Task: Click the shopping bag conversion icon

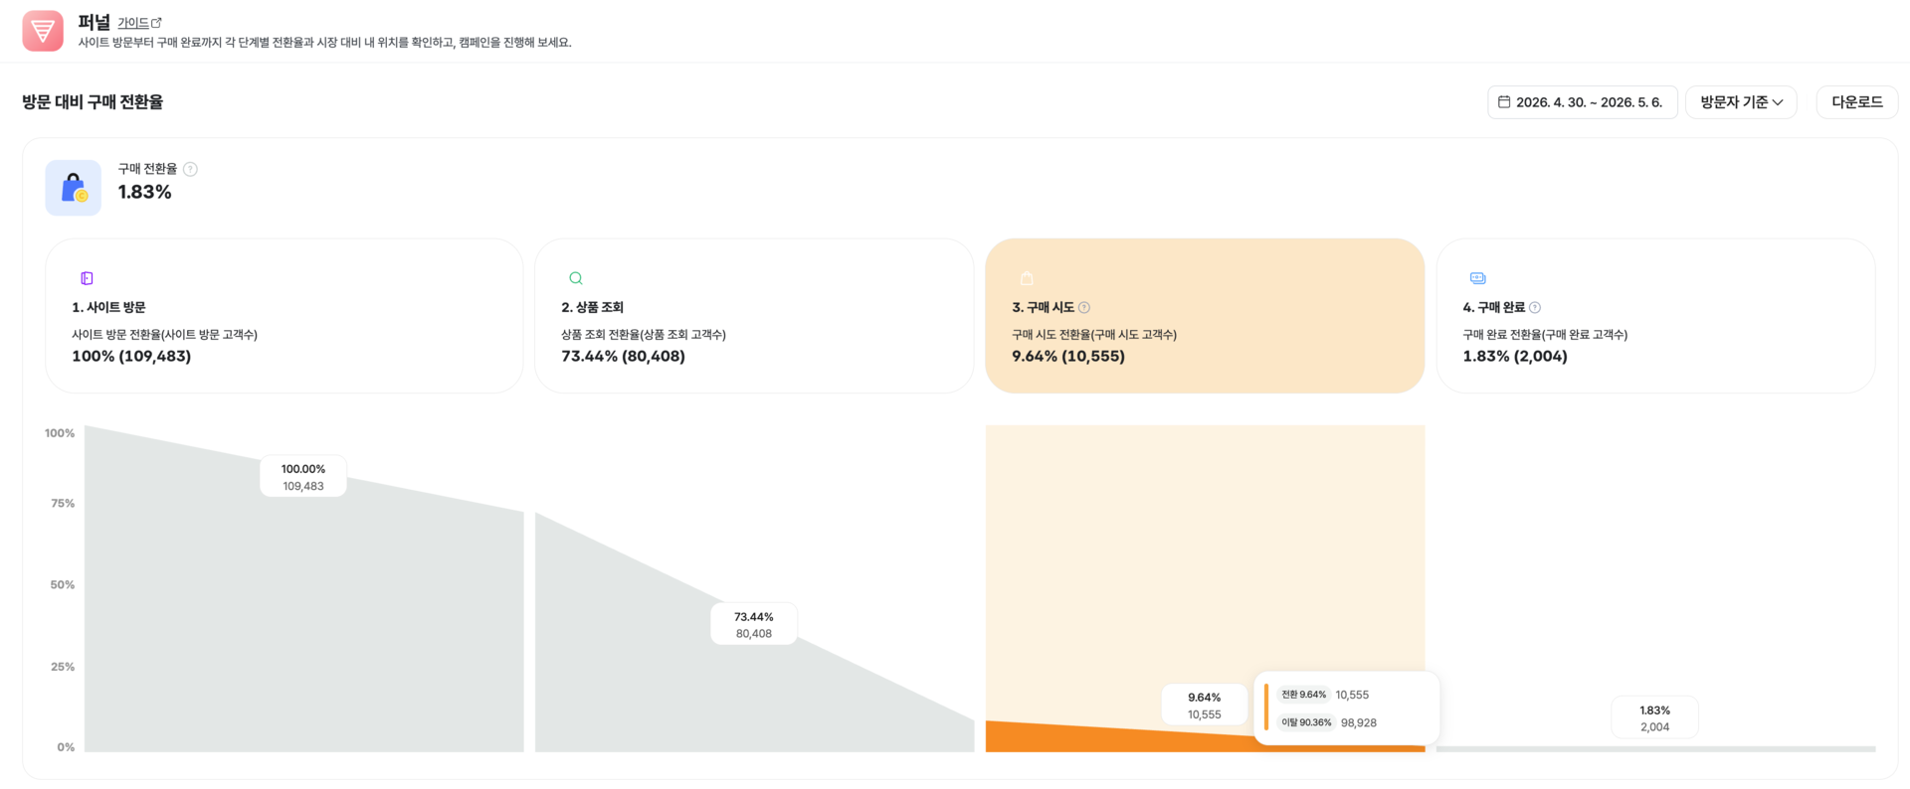Action: [74, 188]
